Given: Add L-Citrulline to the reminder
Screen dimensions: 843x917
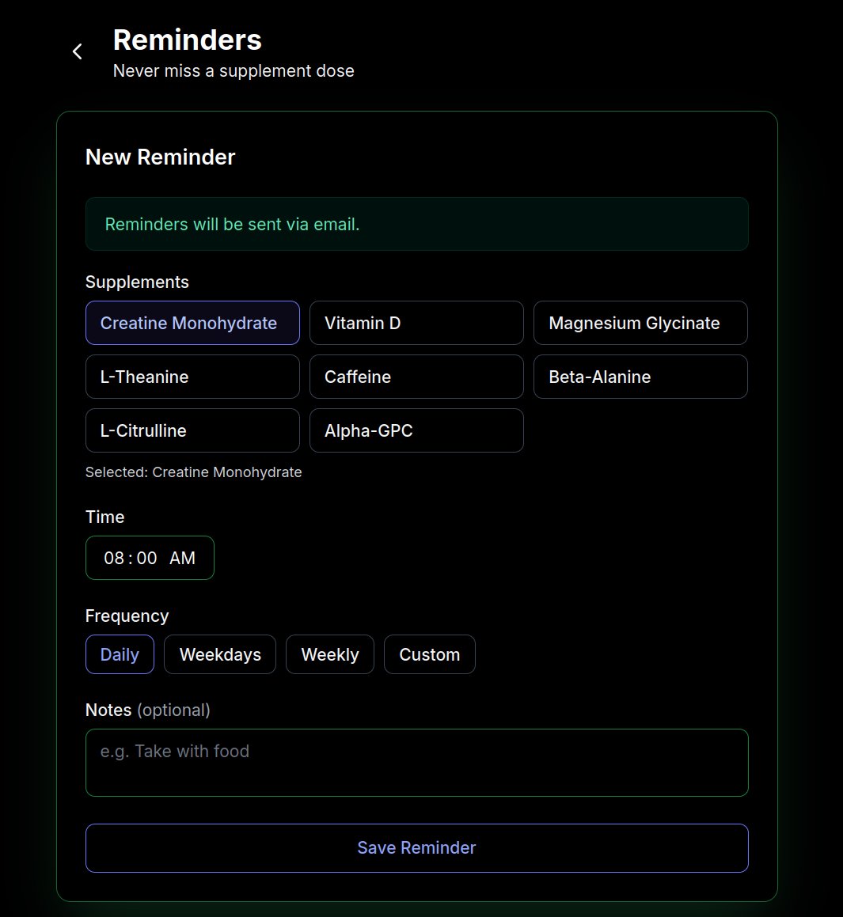Looking at the screenshot, I should [x=192, y=430].
